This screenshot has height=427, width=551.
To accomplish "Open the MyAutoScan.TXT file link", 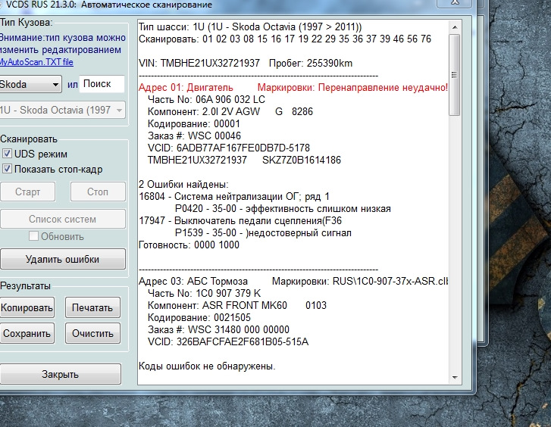I will pyautogui.click(x=36, y=62).
